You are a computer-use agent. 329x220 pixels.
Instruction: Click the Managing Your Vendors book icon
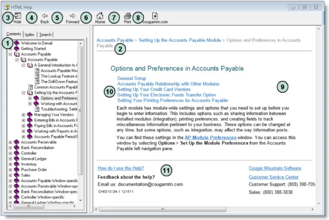click(30, 115)
